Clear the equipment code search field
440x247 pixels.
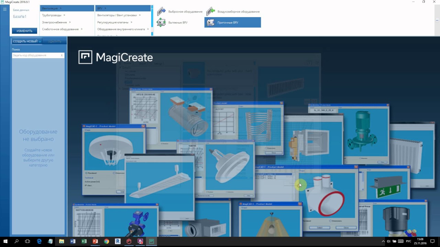(62, 55)
